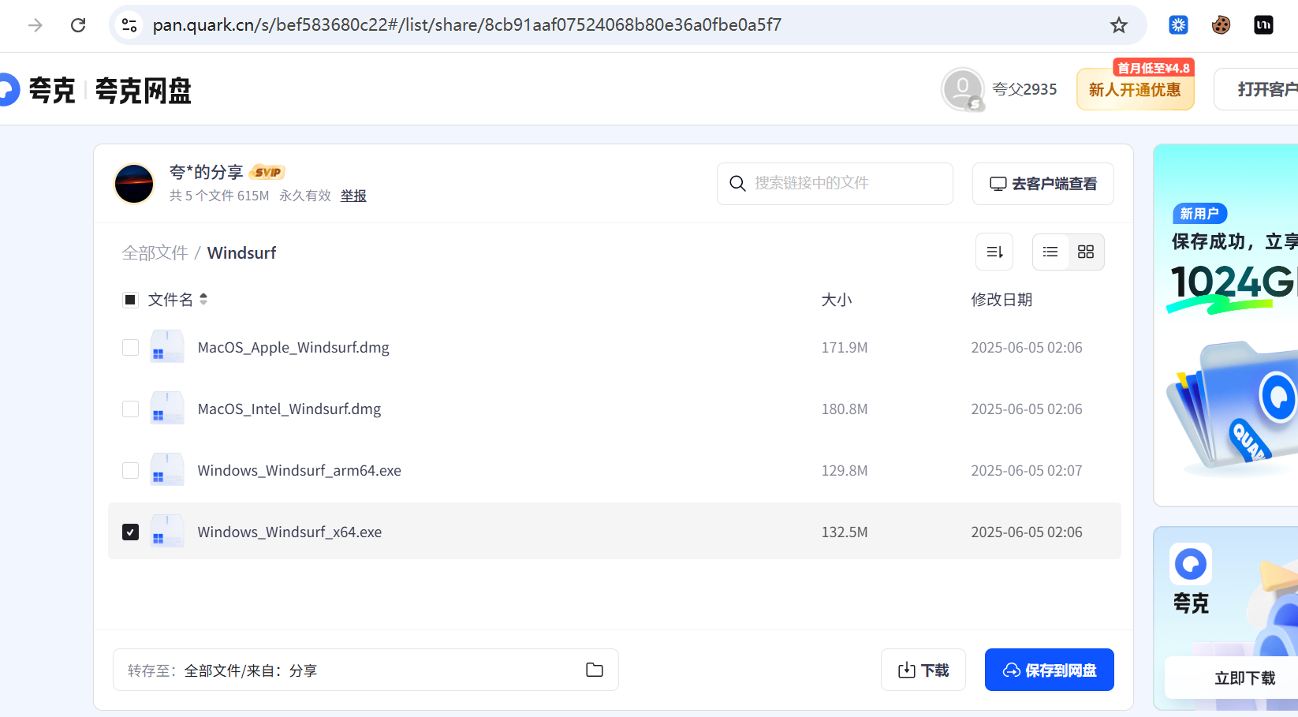Screen dimensions: 1298x717
Task: Click the Windows_Windsurf_x64.exe file icon
Action: click(x=167, y=532)
